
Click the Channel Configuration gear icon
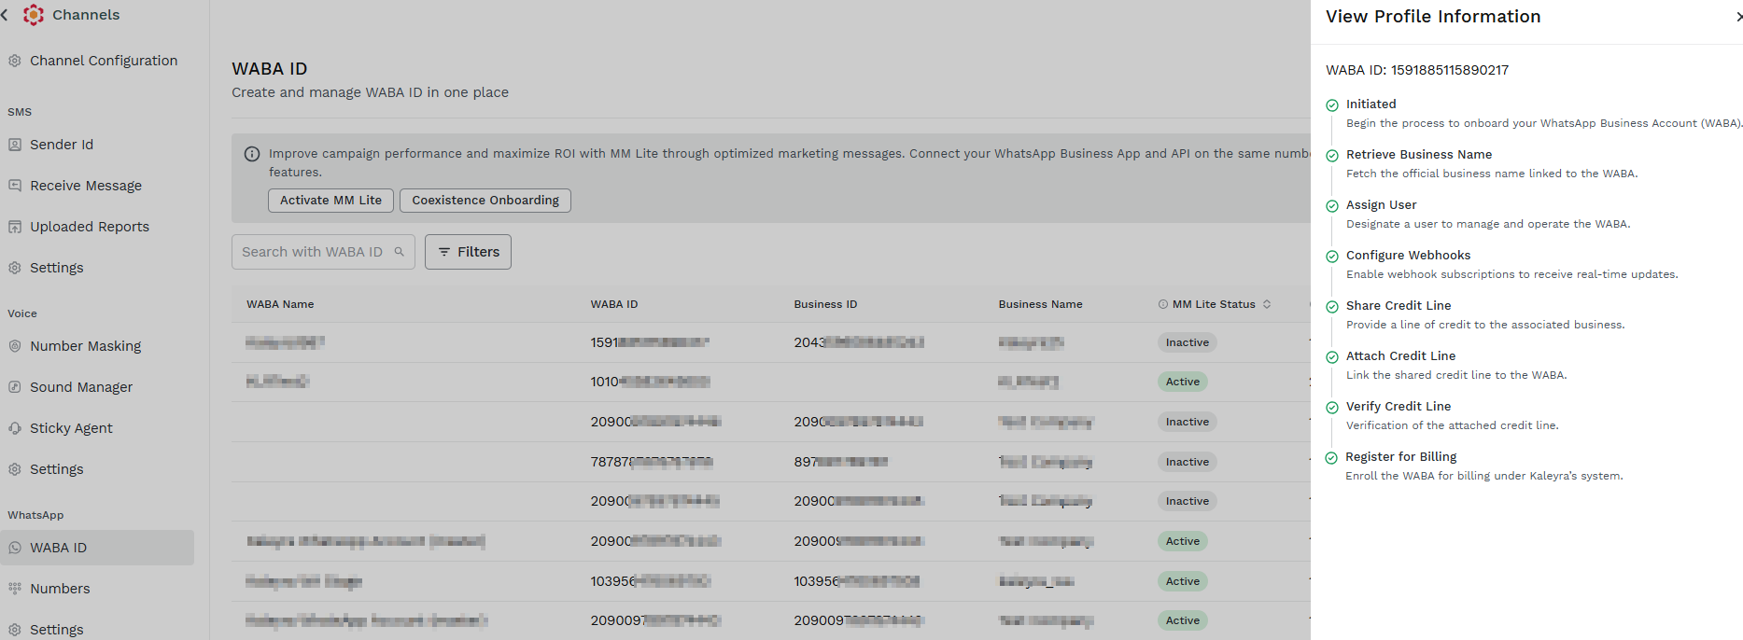coord(15,61)
